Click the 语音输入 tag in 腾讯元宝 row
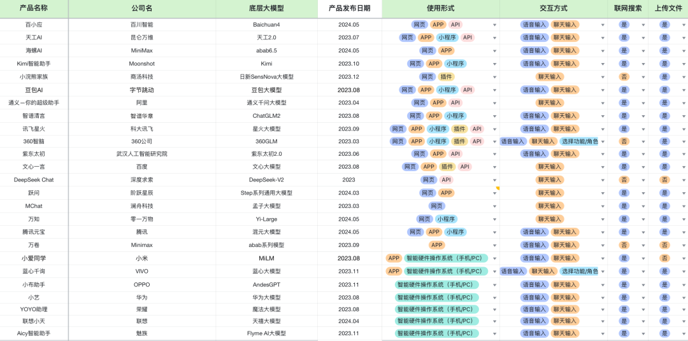688x341 pixels. click(534, 232)
